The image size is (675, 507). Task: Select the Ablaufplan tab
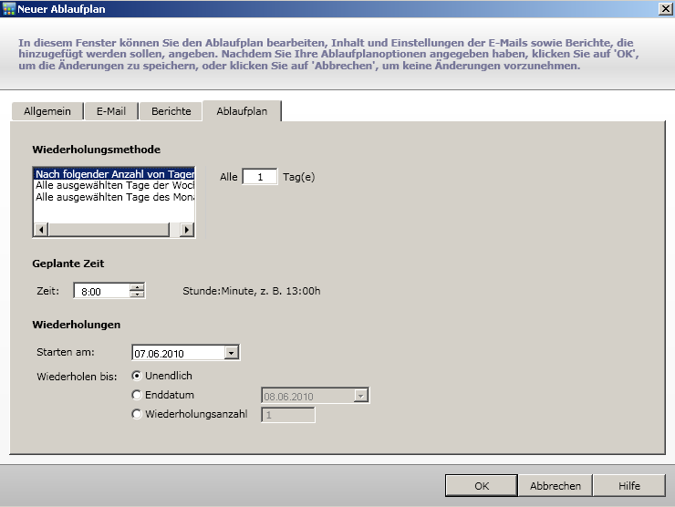coord(242,111)
